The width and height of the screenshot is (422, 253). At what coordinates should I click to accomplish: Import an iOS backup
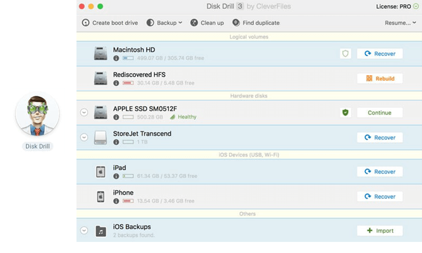pyautogui.click(x=380, y=231)
